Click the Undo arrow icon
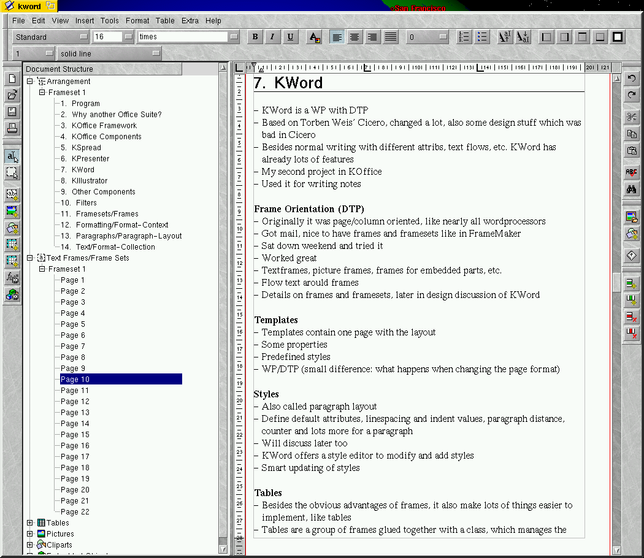 tap(631, 79)
